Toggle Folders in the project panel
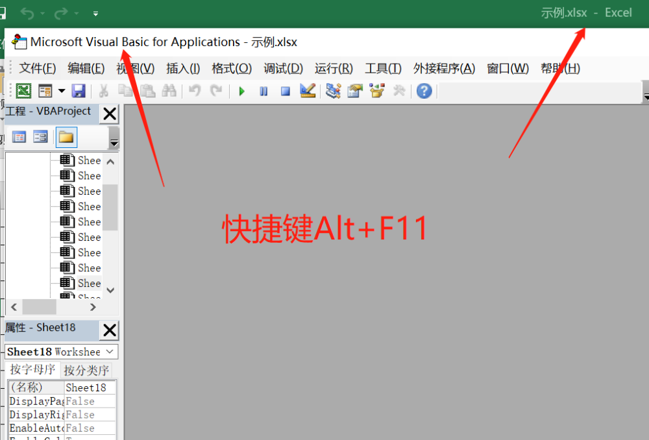This screenshot has width=649, height=440. [x=66, y=138]
